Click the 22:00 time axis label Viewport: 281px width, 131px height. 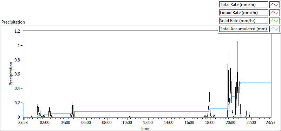pos(251,123)
